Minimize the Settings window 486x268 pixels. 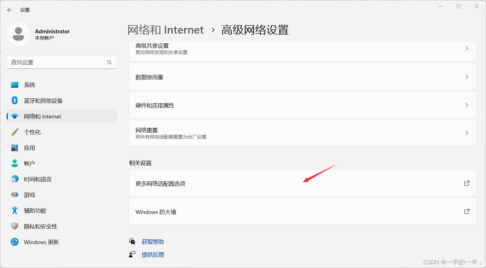coord(441,6)
